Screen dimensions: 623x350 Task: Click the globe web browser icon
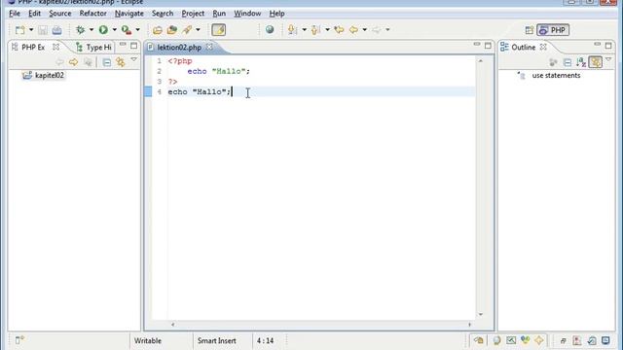[270, 29]
